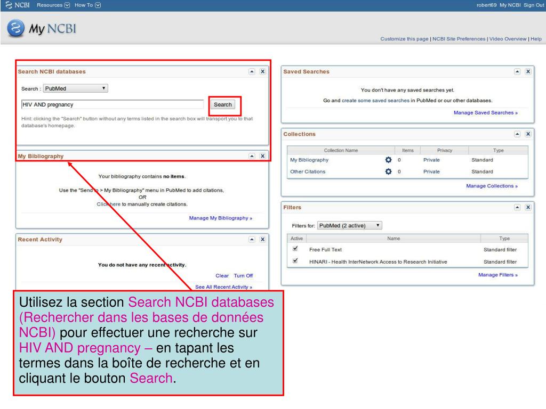The image size is (546, 409).
Task: Close the My Bibliography panel
Action: pos(262,156)
